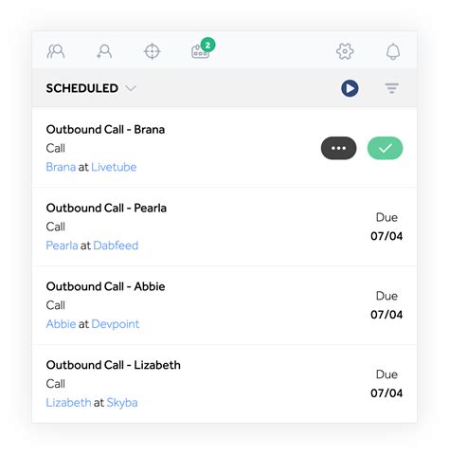Image resolution: width=449 pixels, height=456 pixels.
Task: Open the Dabfeed company link
Action: pyautogui.click(x=116, y=246)
